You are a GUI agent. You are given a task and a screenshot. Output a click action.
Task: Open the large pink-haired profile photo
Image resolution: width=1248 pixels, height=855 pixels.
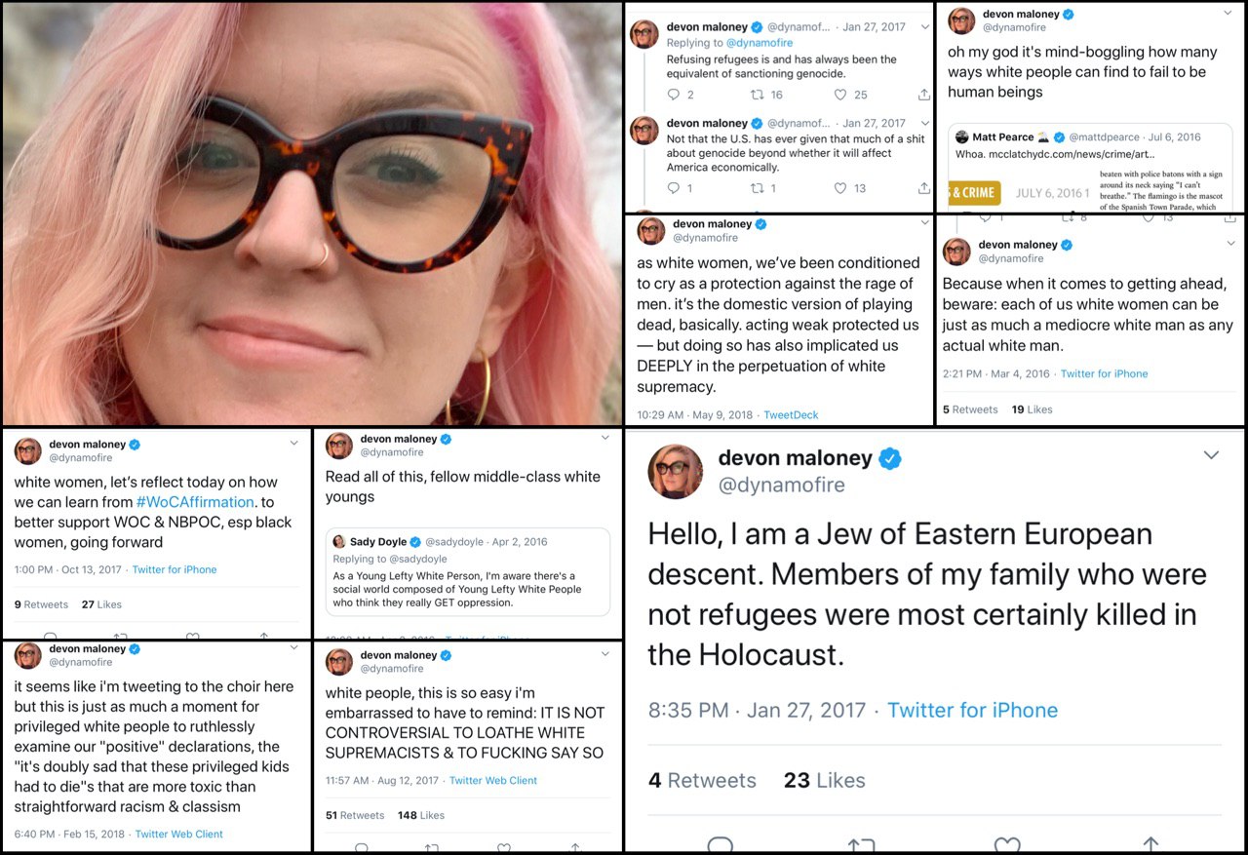click(312, 214)
